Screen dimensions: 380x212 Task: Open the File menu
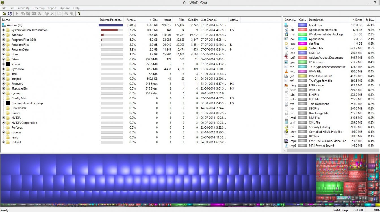click(4, 8)
